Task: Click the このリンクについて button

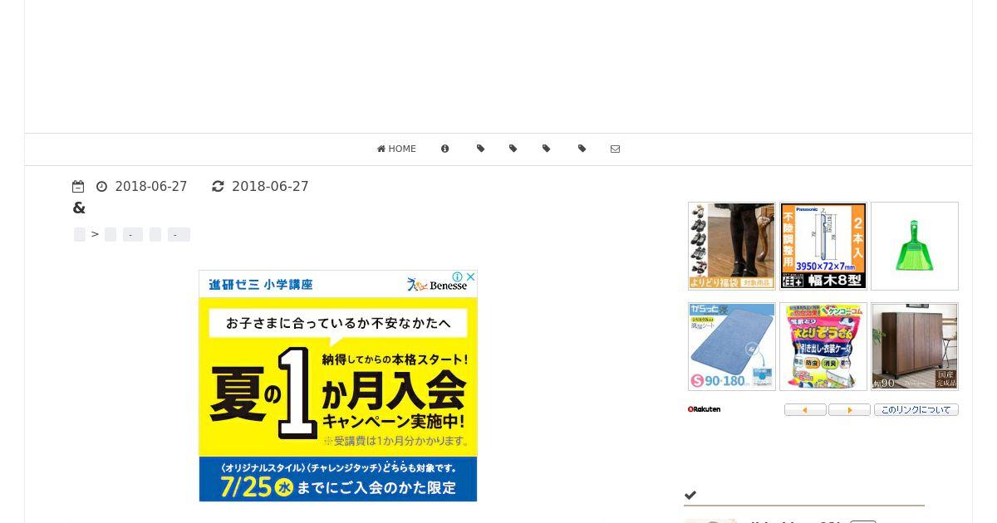Action: tap(916, 410)
